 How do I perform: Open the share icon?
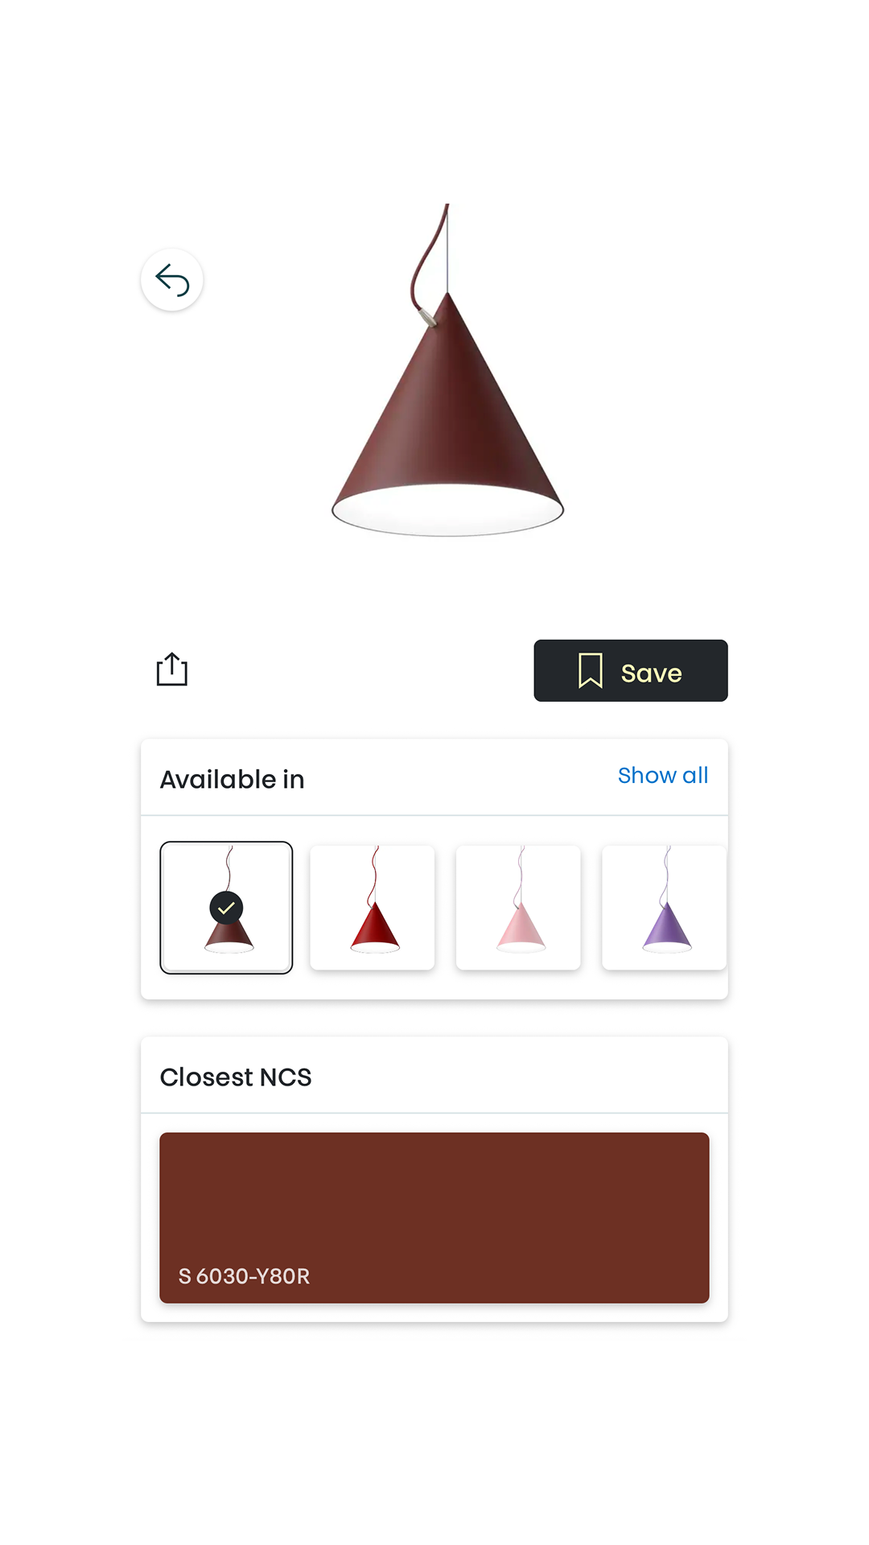point(172,669)
